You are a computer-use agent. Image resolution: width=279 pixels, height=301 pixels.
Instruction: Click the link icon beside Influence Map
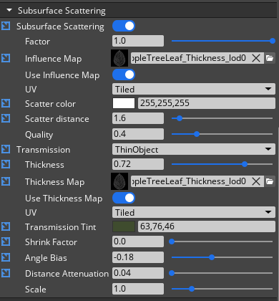pyautogui.click(x=6, y=58)
